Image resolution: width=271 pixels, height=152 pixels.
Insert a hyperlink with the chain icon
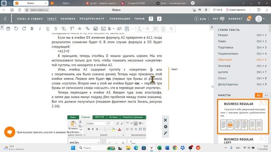88,29
